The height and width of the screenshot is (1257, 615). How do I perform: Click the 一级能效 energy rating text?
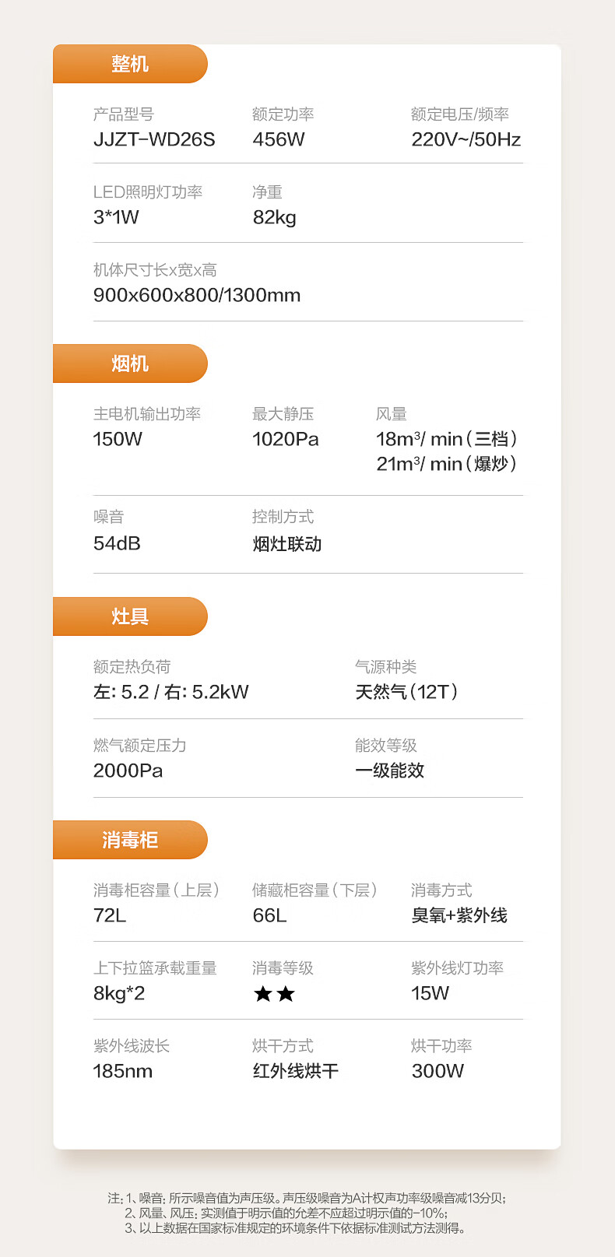[x=389, y=771]
